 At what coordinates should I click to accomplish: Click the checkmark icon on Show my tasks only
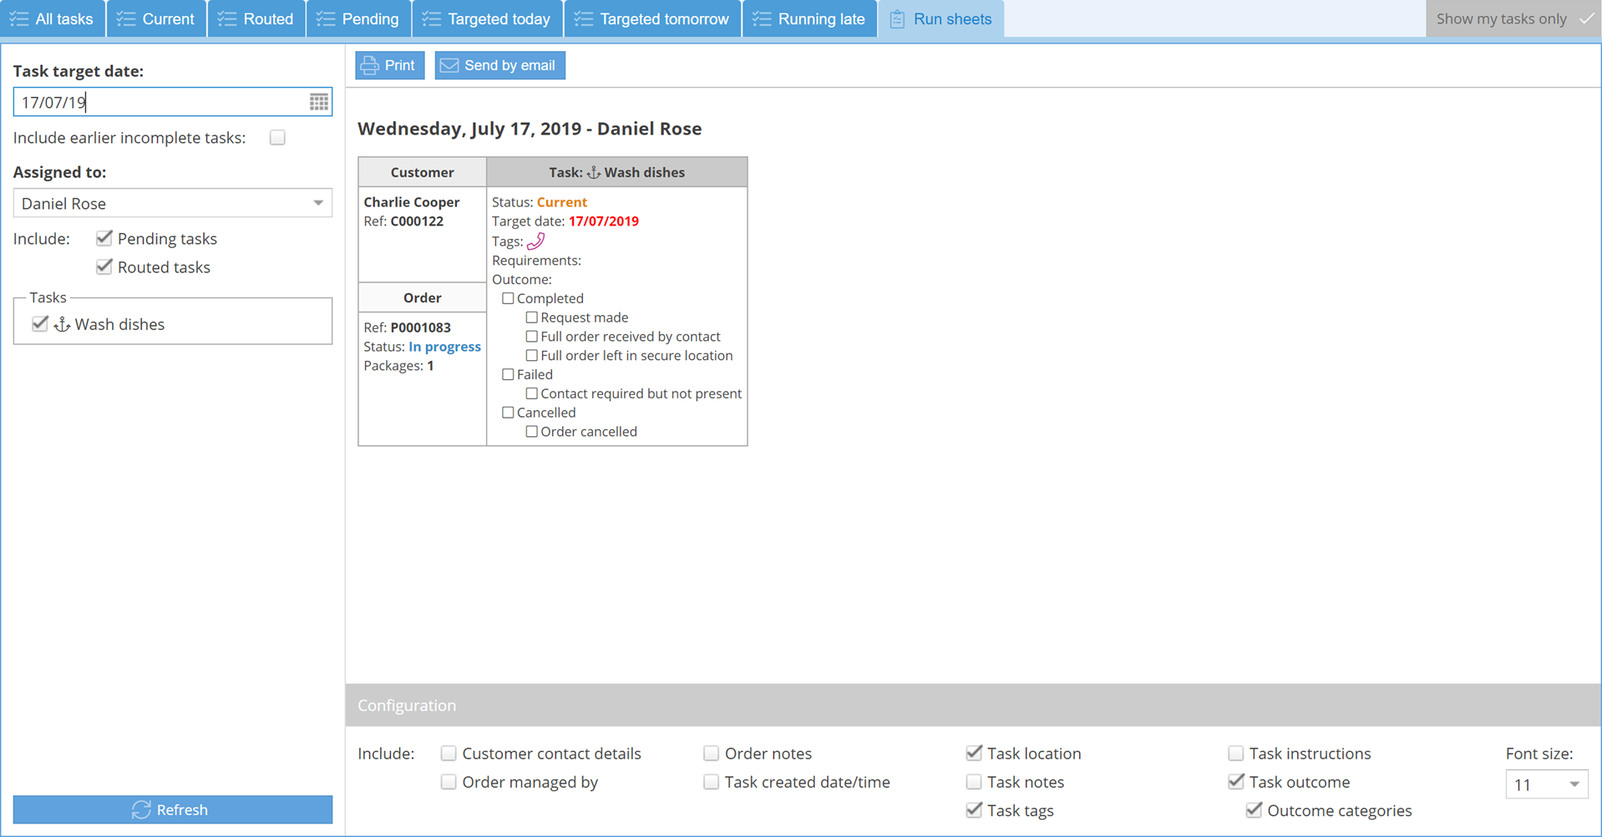1585,19
